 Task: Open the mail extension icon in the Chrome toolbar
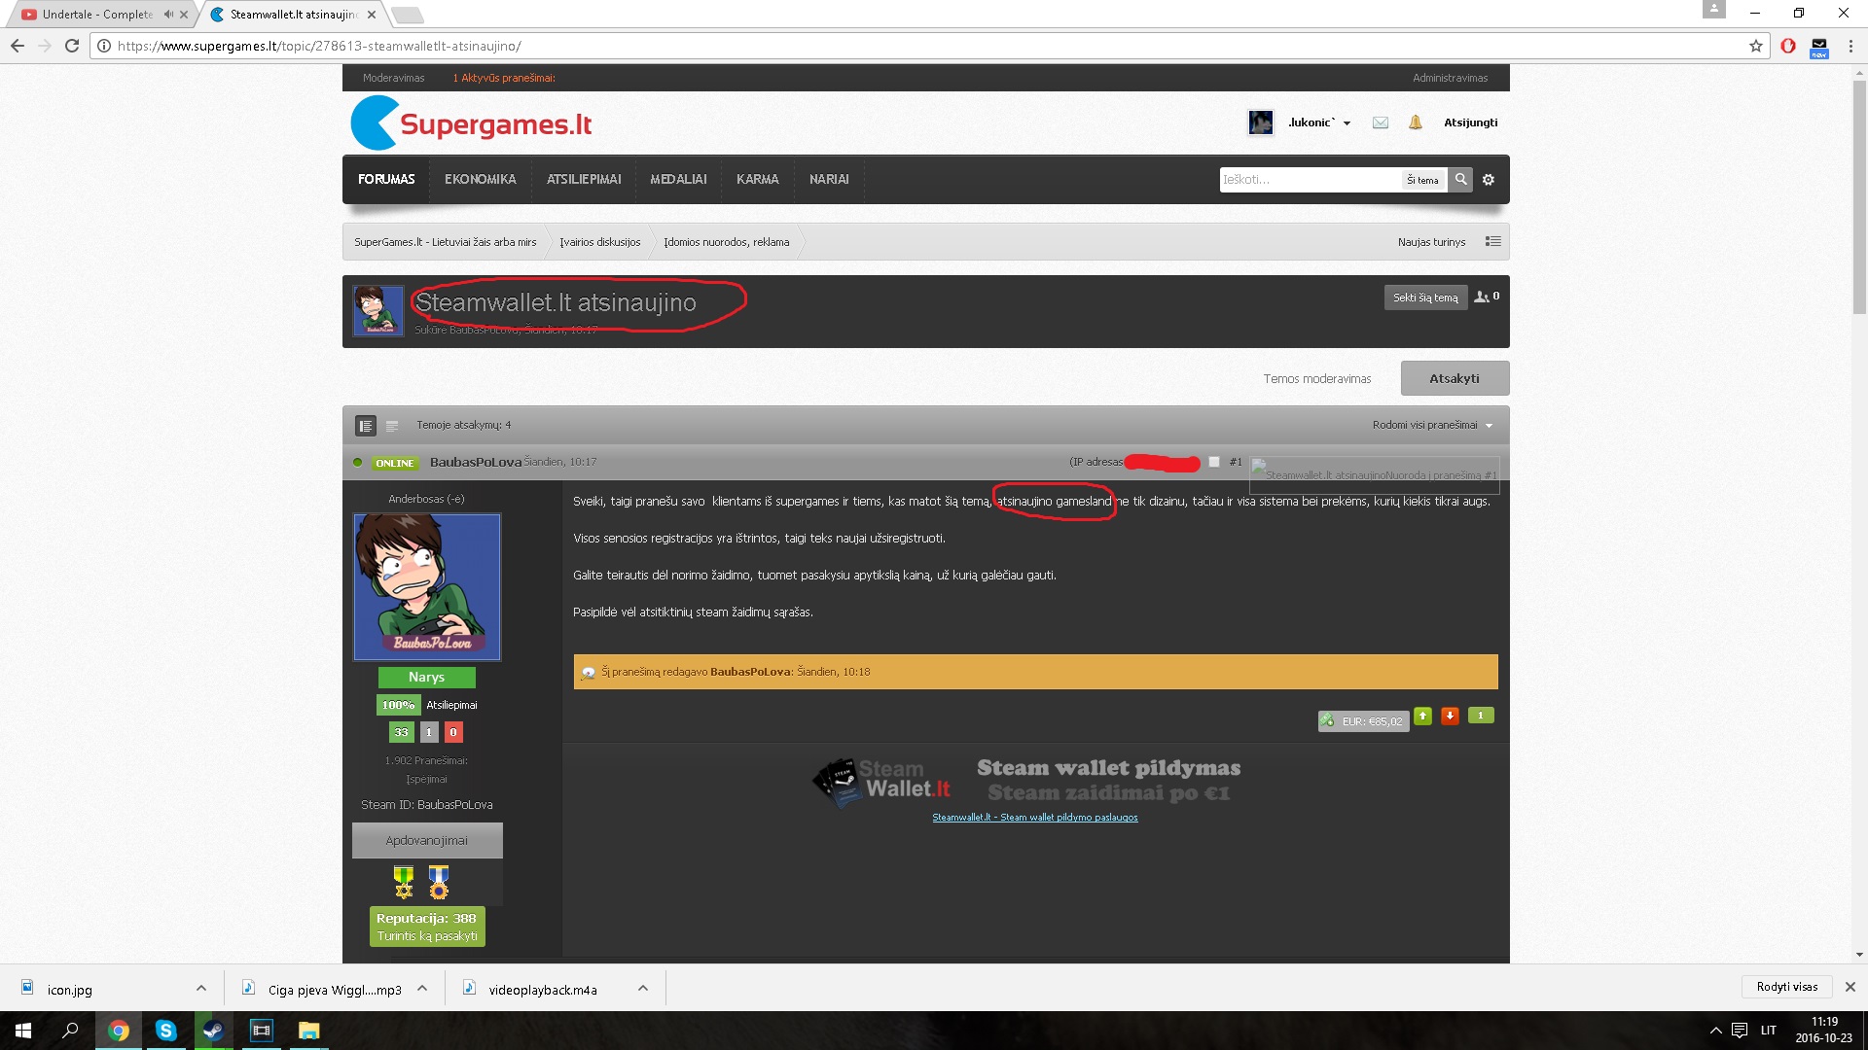point(1819,47)
